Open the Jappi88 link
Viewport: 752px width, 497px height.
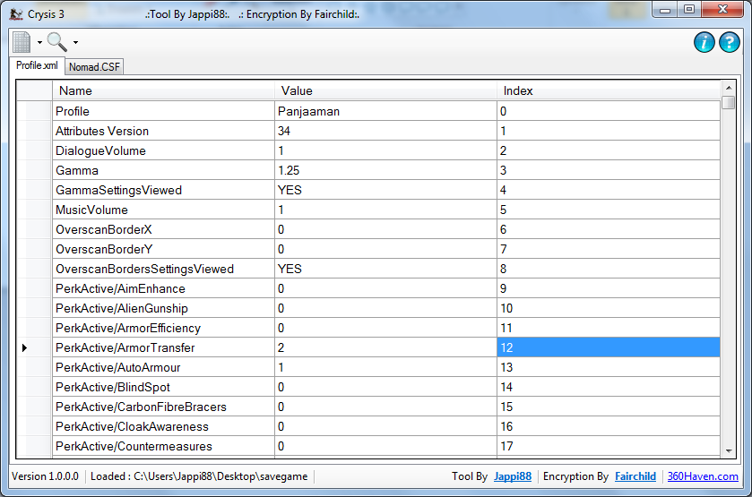pyautogui.click(x=512, y=476)
